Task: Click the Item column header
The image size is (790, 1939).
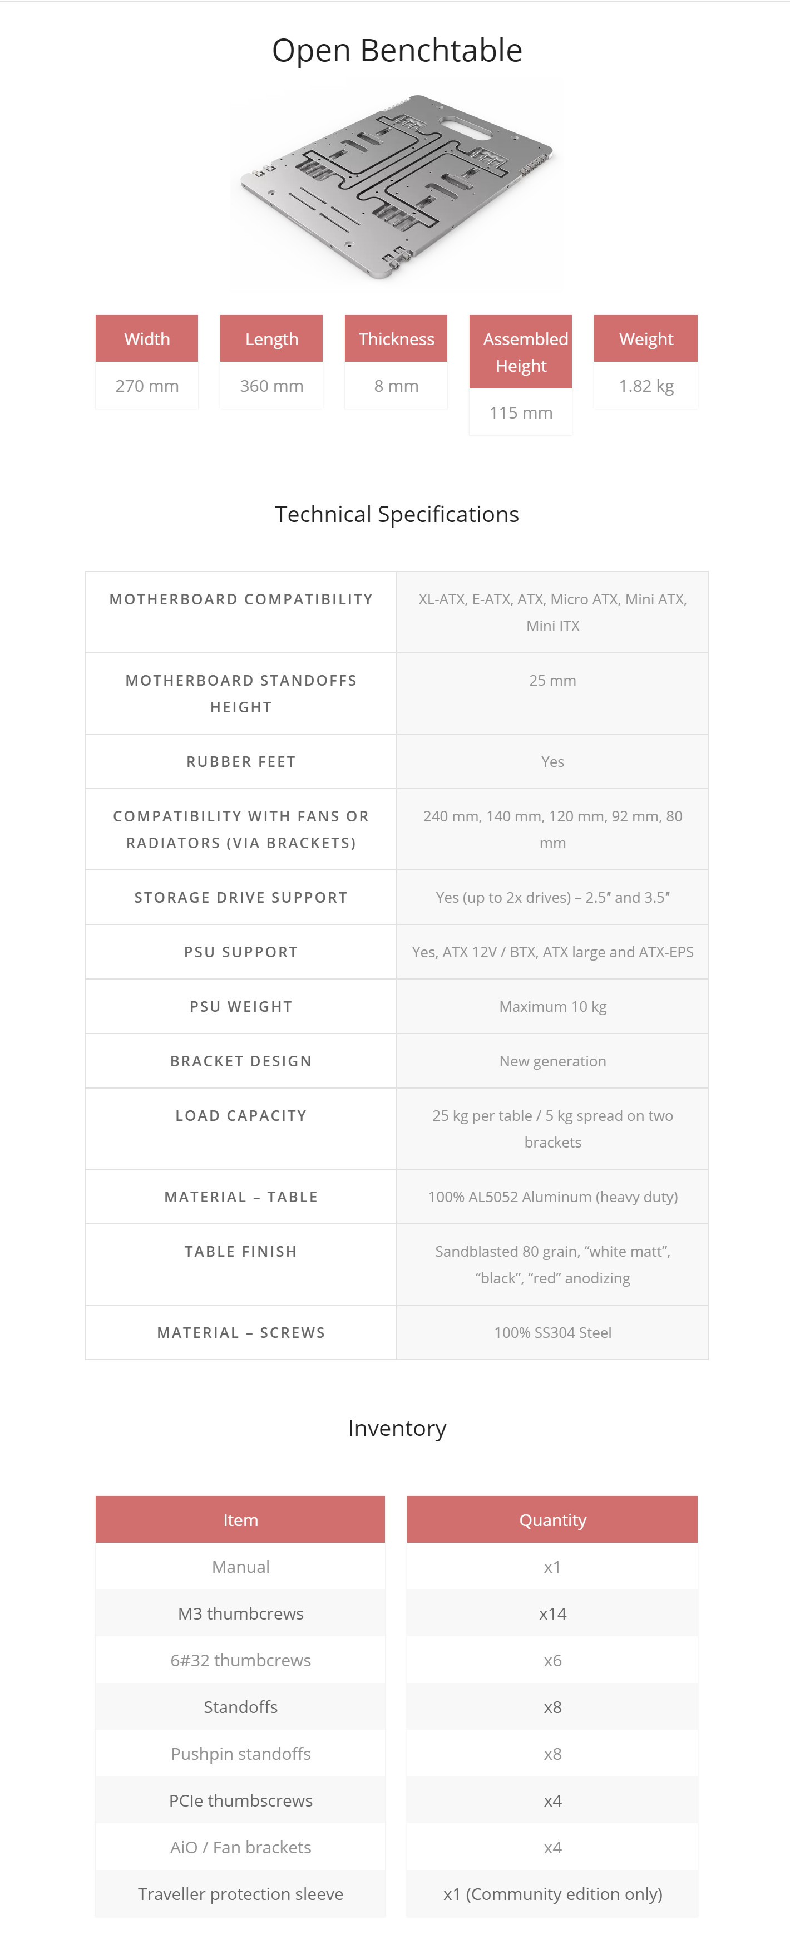Action: pyautogui.click(x=241, y=1520)
